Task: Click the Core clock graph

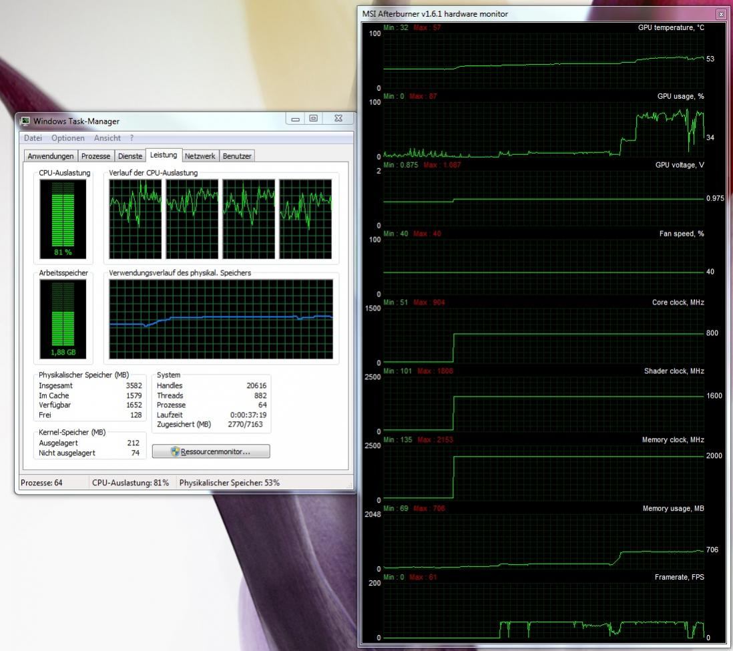Action: (x=543, y=335)
